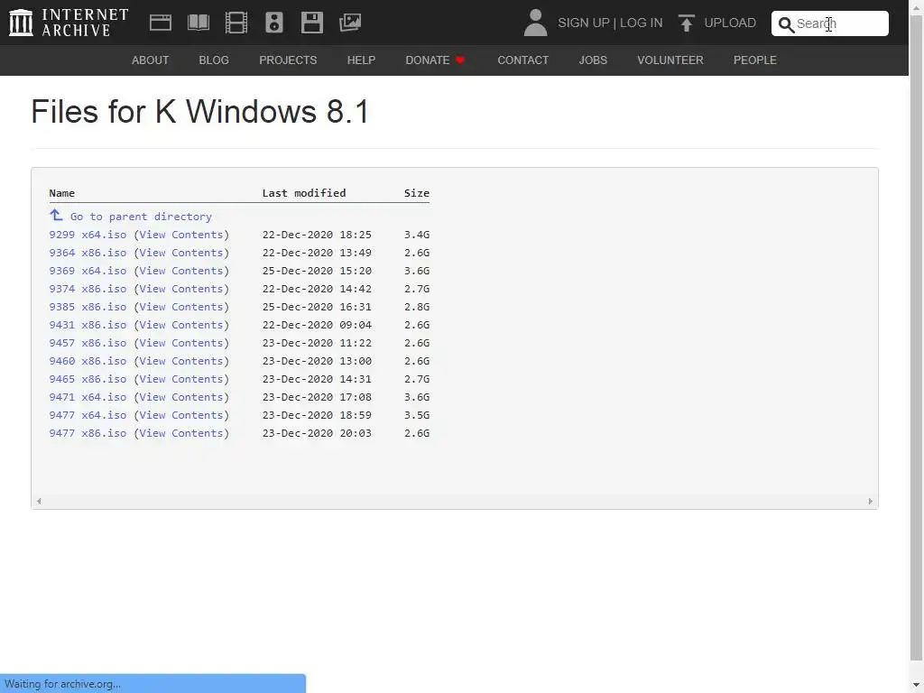The width and height of the screenshot is (924, 693).
Task: Click the search magnifier icon
Action: (786, 24)
